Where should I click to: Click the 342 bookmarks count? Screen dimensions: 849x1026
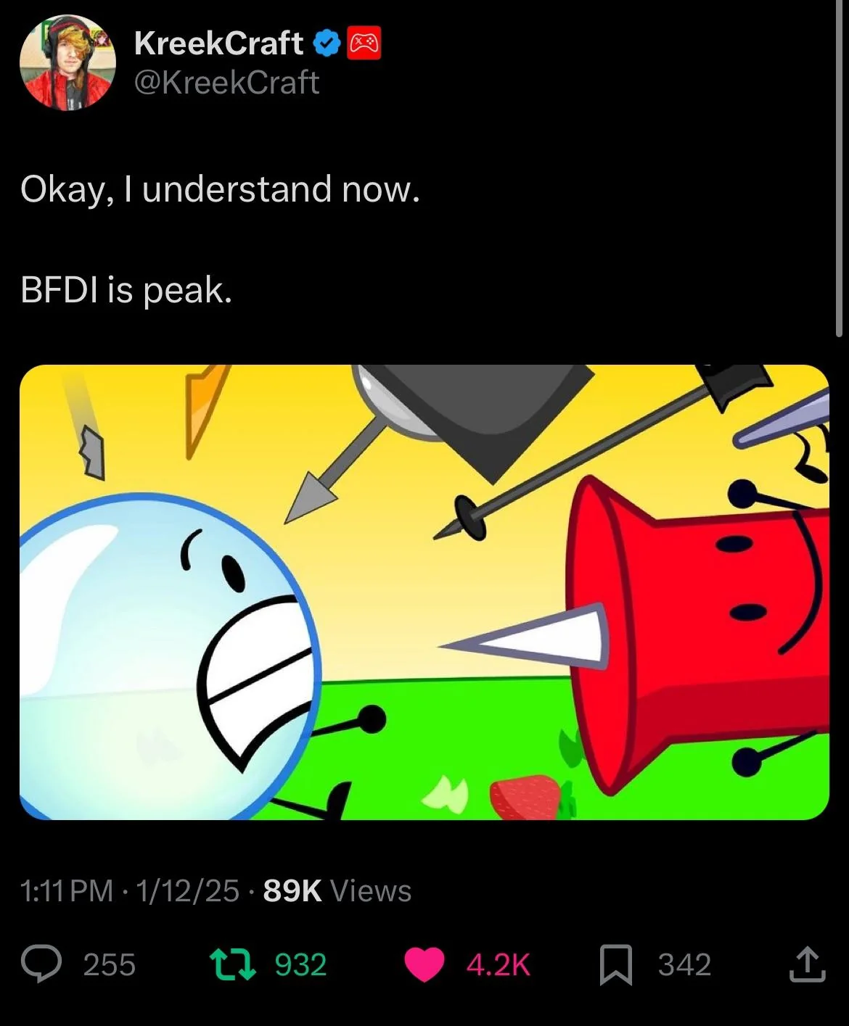tap(684, 965)
